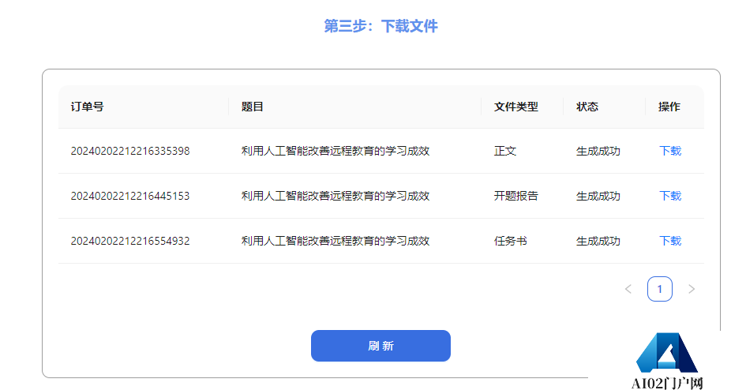Select order number 2024020221221​6554932
The height and width of the screenshot is (390, 746).
130,241
